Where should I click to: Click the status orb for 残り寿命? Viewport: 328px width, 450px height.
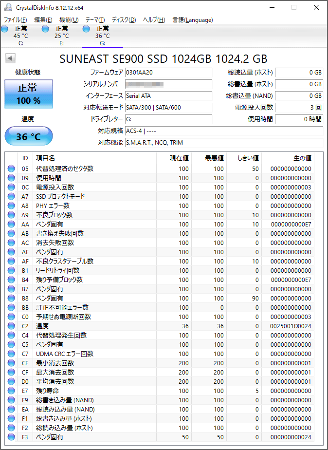[11, 391]
